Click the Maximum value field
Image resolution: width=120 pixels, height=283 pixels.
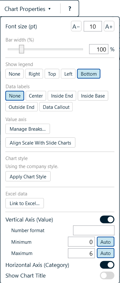click(x=81, y=253)
